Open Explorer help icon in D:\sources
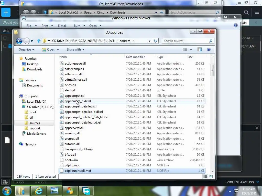 click(209, 50)
